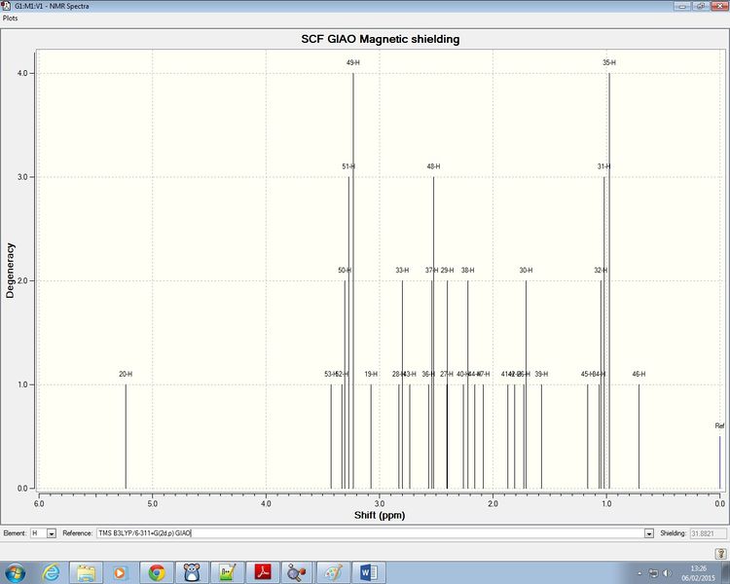Select the 49-H peak label
This screenshot has height=584, width=730.
[353, 62]
